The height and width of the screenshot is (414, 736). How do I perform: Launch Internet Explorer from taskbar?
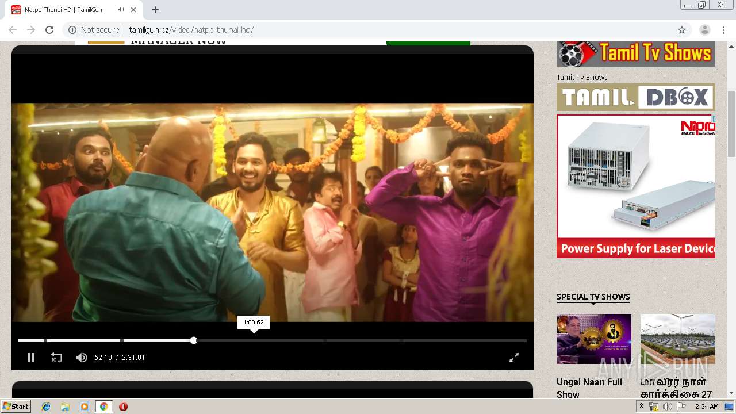46,407
